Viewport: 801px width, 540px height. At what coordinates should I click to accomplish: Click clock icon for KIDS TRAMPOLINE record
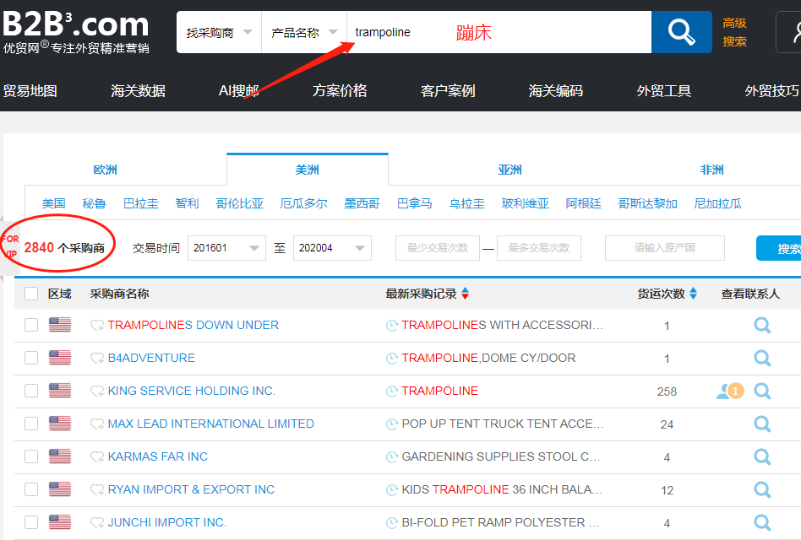(392, 490)
